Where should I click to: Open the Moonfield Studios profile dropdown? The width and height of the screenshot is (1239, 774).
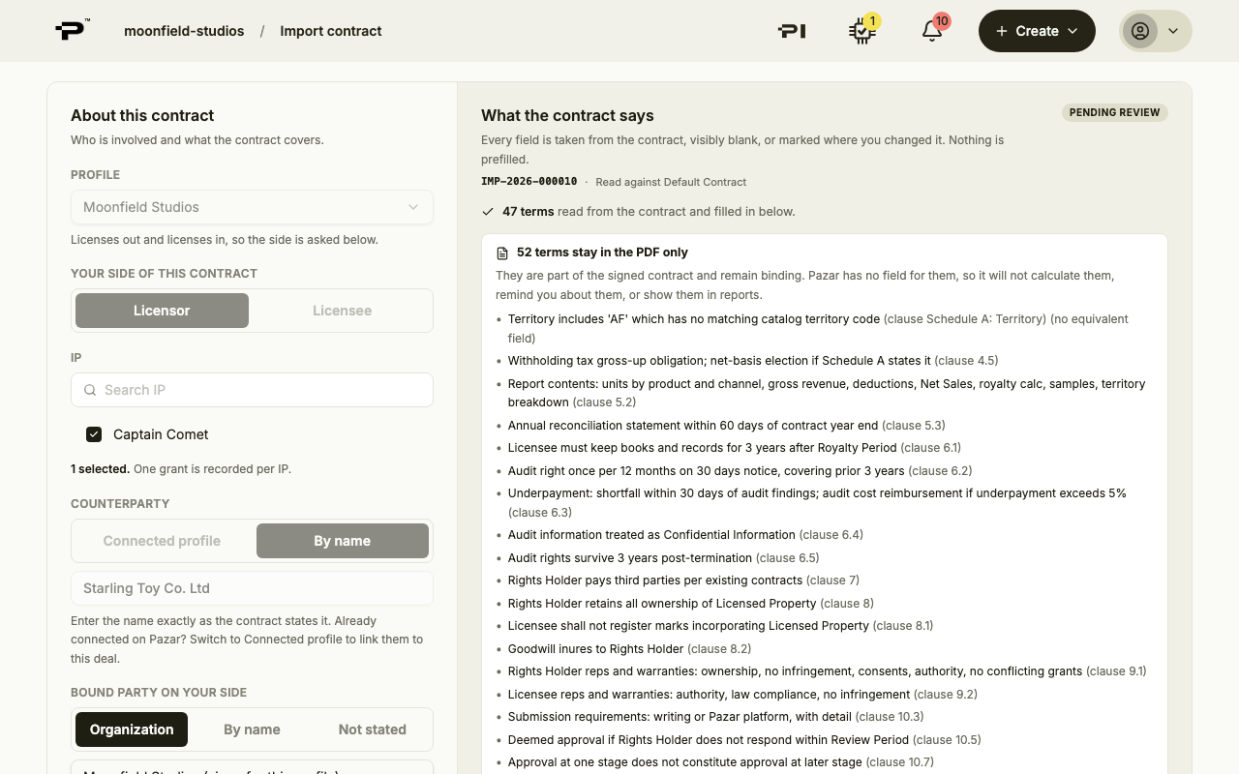click(252, 207)
